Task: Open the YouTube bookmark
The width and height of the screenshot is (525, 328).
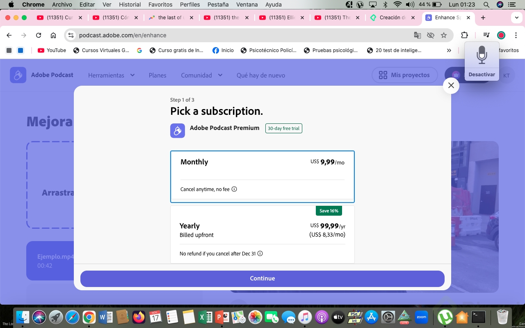Action: point(52,50)
